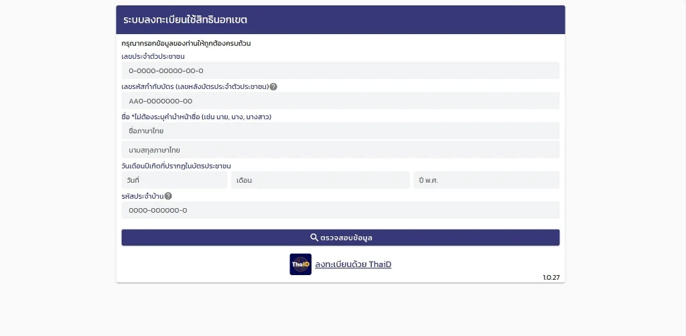Click the AA0-0000000-00 laser code field
The image size is (686, 336).
(x=340, y=100)
